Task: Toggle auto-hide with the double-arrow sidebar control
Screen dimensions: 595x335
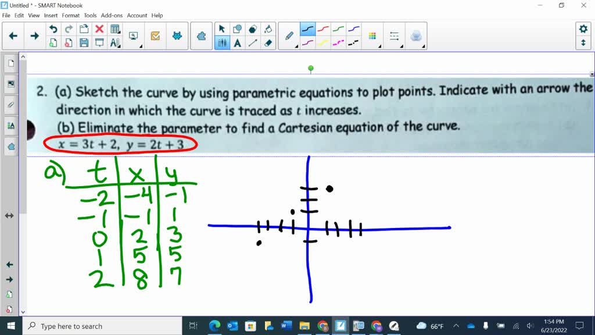Action: click(x=8, y=215)
